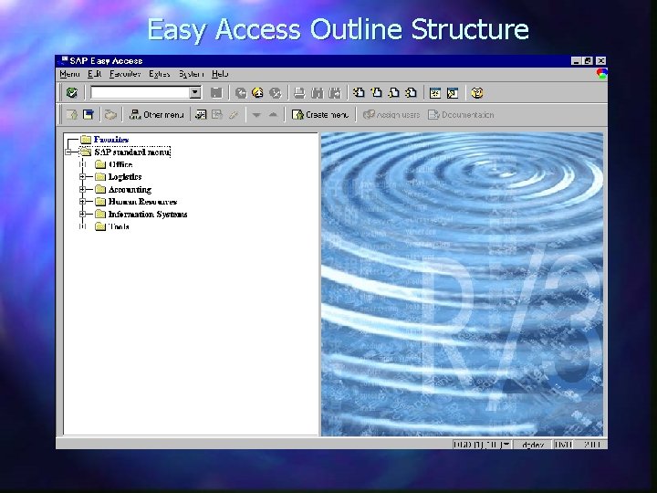Click the Last Page icon
The height and width of the screenshot is (493, 657).
pos(411,92)
